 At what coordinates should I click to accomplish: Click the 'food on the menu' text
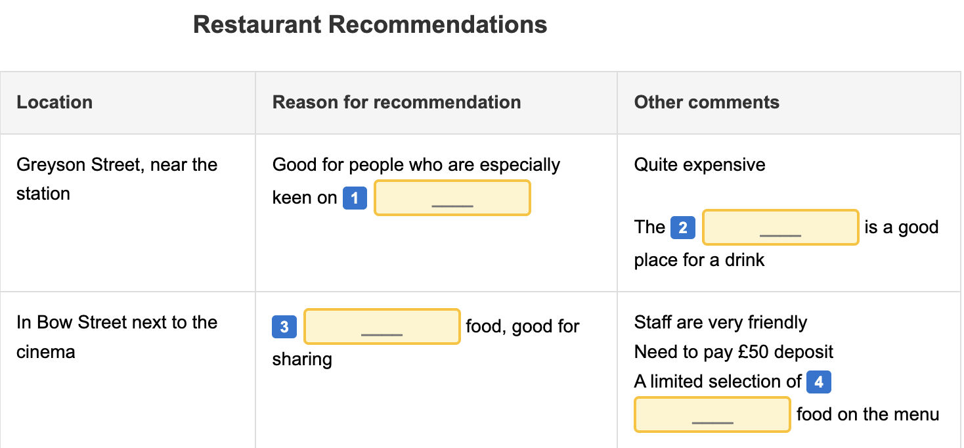[x=867, y=414]
